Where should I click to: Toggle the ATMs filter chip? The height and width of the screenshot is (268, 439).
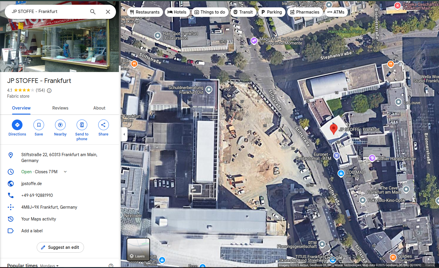(336, 12)
